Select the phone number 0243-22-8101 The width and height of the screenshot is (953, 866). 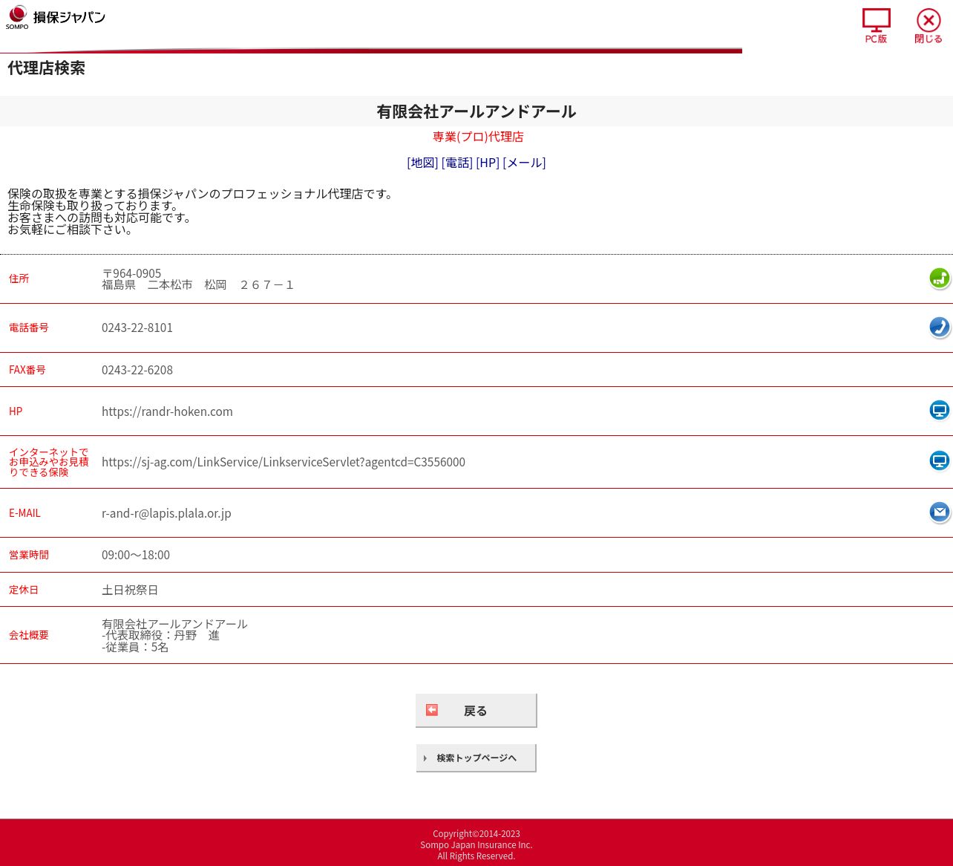137,328
